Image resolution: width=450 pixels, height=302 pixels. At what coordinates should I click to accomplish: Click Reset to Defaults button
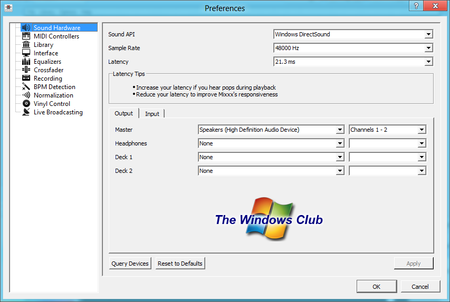coord(180,264)
